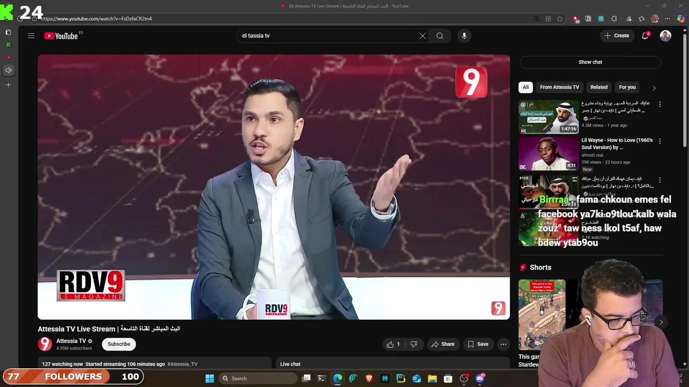Open Edge tab actions menu icon
The width and height of the screenshot is (689, 387).
coord(8,32)
